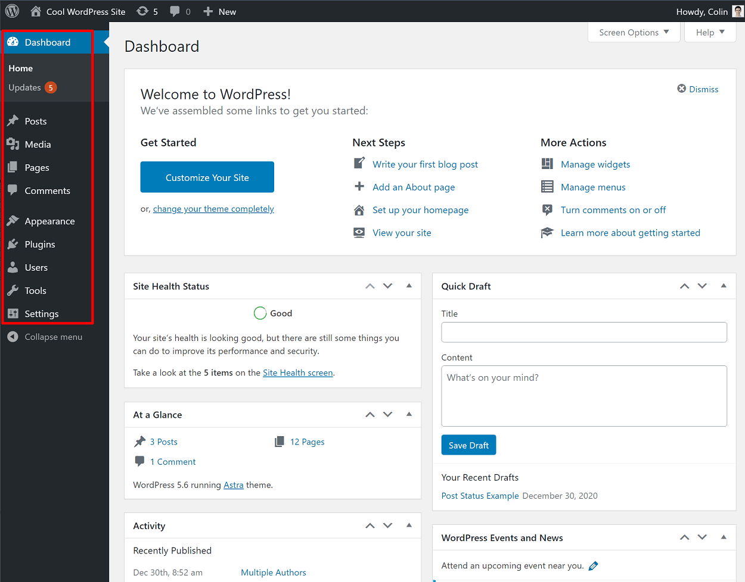The height and width of the screenshot is (582, 745).
Task: Click the Collapse menu arrow icon
Action: tap(13, 337)
